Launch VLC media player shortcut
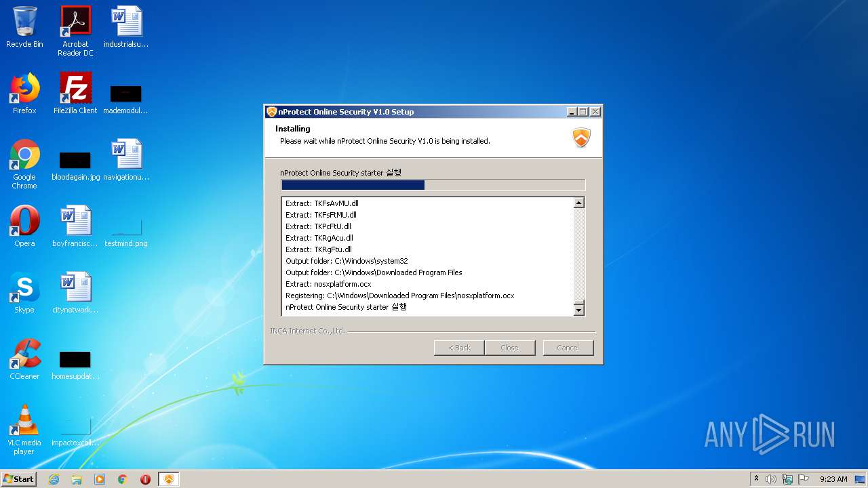Viewport: 868px width, 488px height. click(x=24, y=430)
